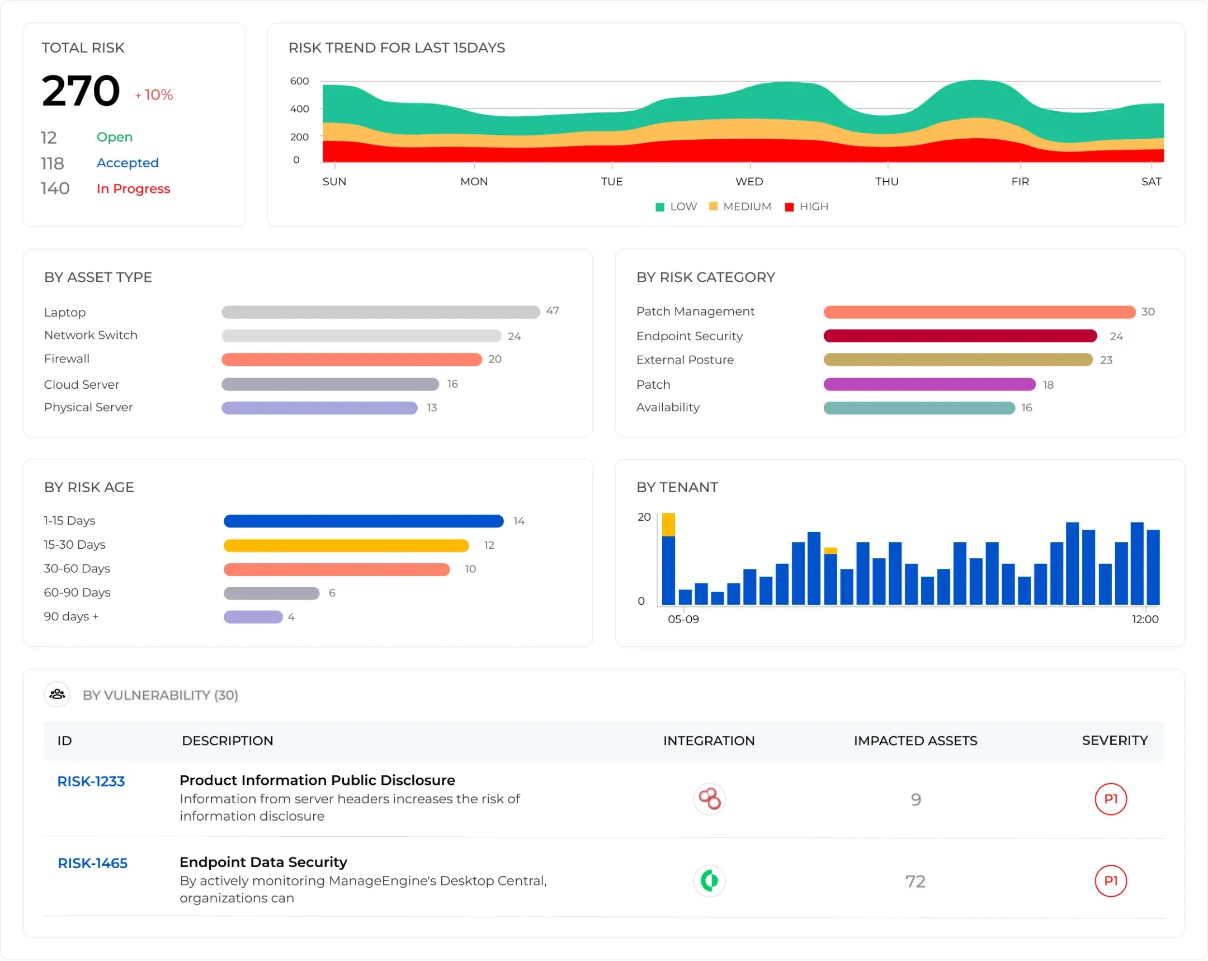Click the 30-60 Days risk age bar

tap(337, 569)
